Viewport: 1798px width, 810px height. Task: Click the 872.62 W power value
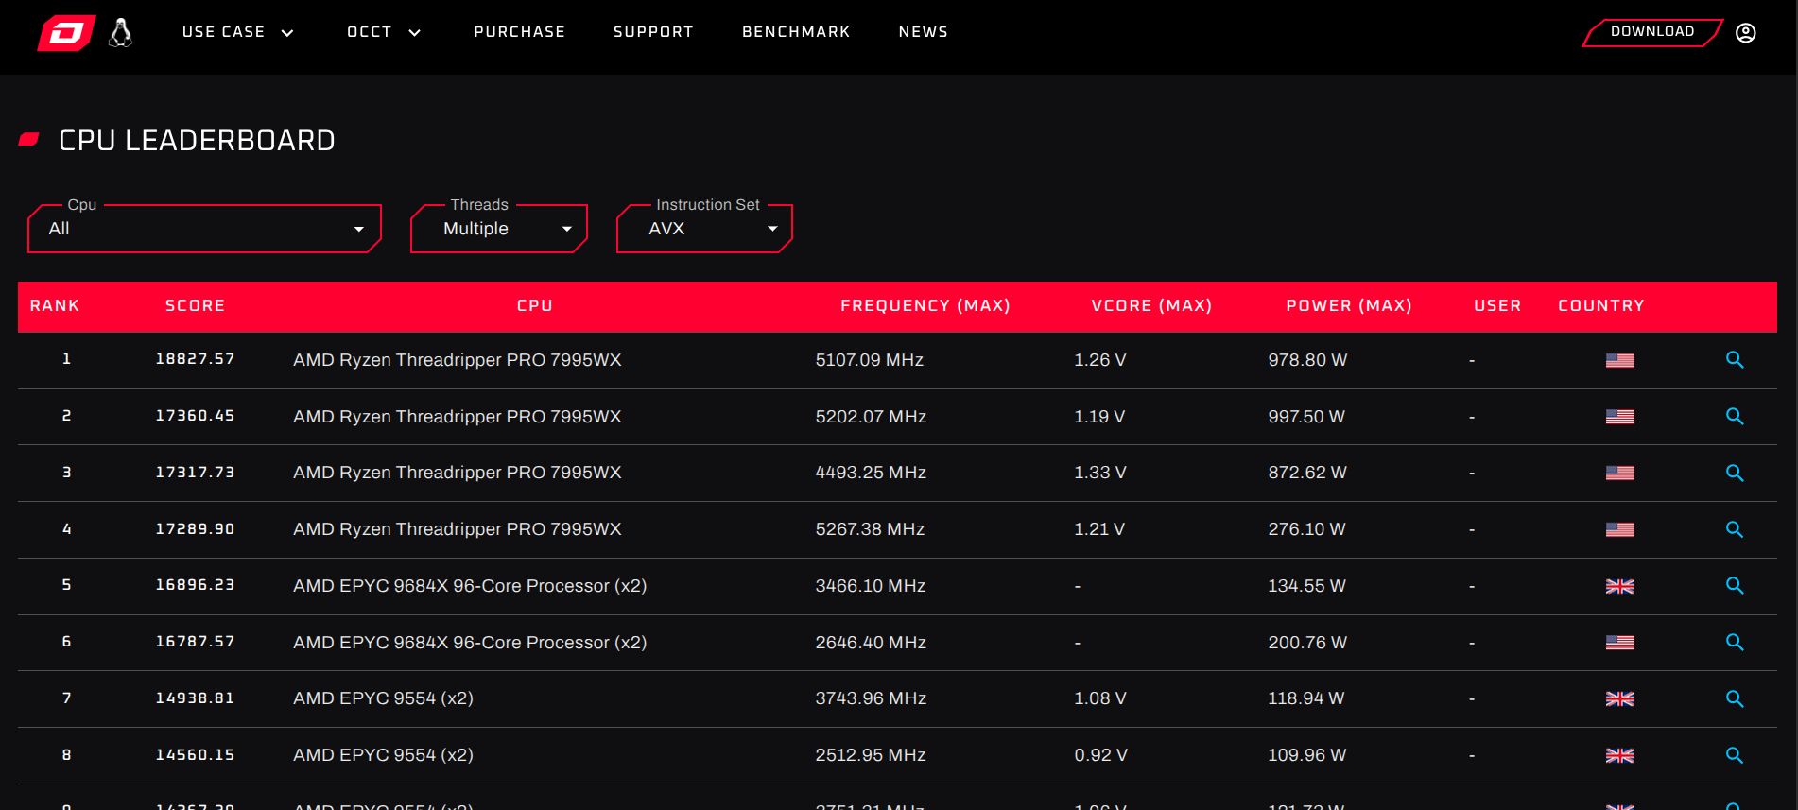pos(1307,473)
